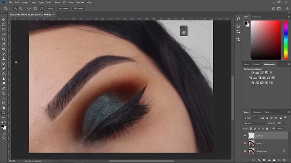The height and width of the screenshot is (163, 291).
Task: Open the layer styles fx menu
Action: [259, 160]
